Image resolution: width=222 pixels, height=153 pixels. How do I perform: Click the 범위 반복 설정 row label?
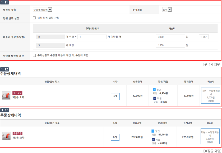11,18
